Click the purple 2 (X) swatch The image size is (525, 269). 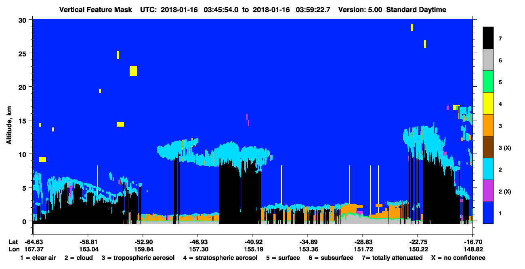tap(488, 191)
